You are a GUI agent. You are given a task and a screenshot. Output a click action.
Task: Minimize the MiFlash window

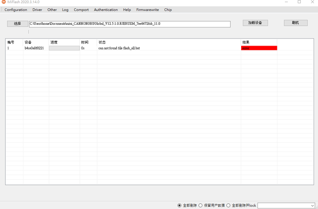(286, 2)
